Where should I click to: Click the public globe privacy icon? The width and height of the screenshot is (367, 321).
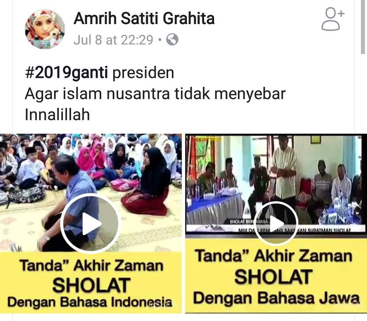[x=172, y=39]
